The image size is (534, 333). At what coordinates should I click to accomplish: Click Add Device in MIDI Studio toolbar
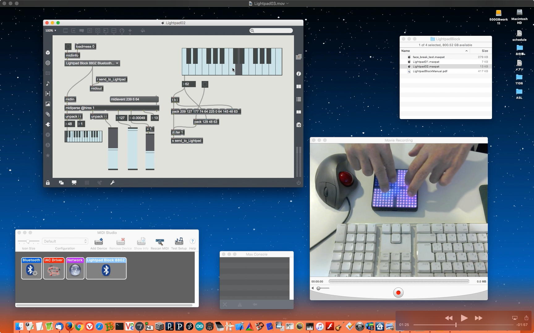click(99, 243)
